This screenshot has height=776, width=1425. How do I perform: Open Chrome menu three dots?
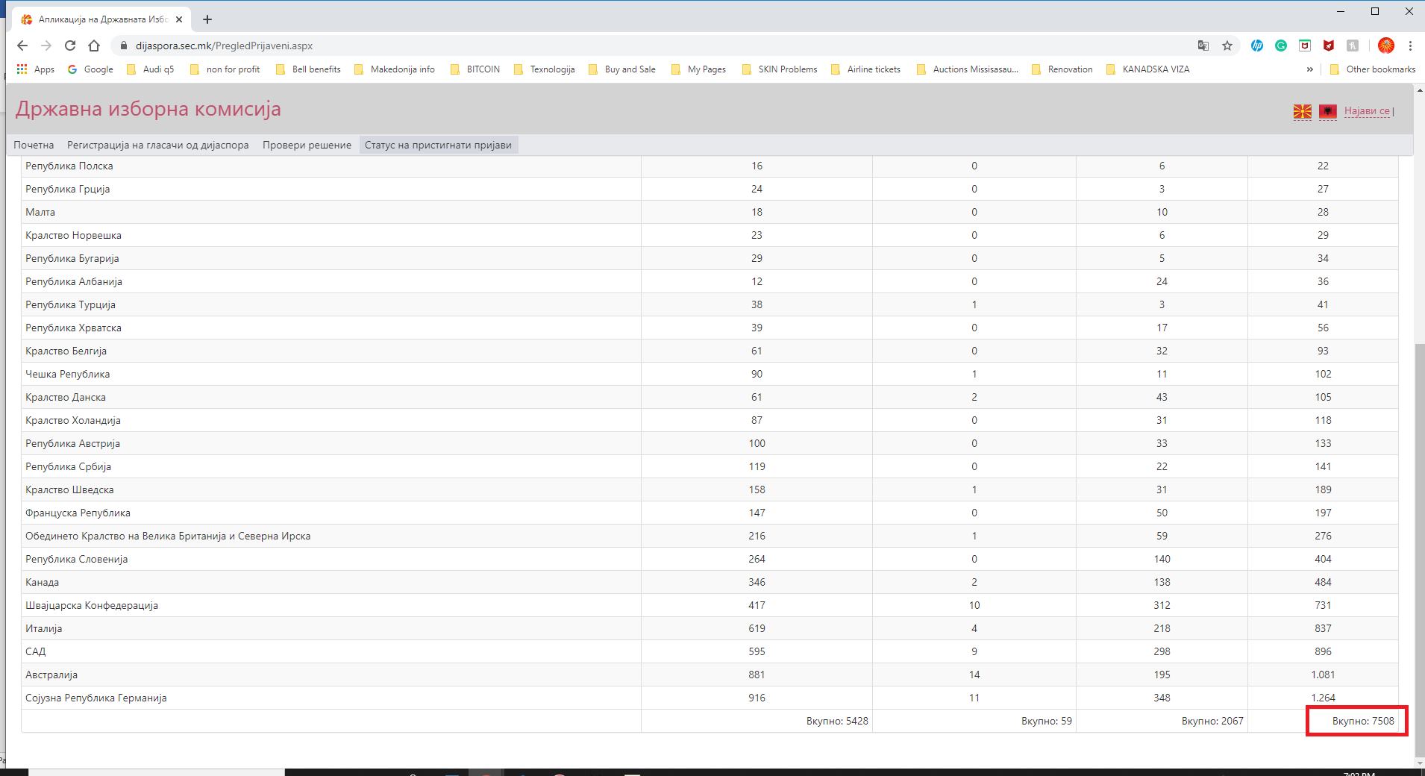[x=1410, y=46]
